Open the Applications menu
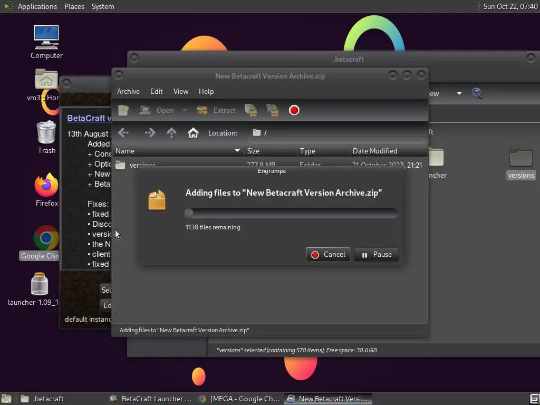Screen dimensions: 540x405 click(37, 6)
